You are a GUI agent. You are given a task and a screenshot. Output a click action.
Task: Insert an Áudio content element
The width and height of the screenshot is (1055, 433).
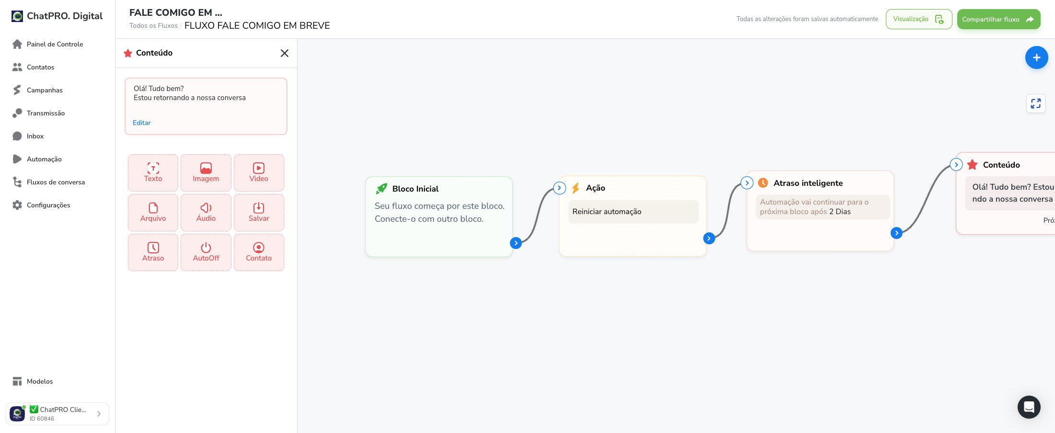(206, 213)
